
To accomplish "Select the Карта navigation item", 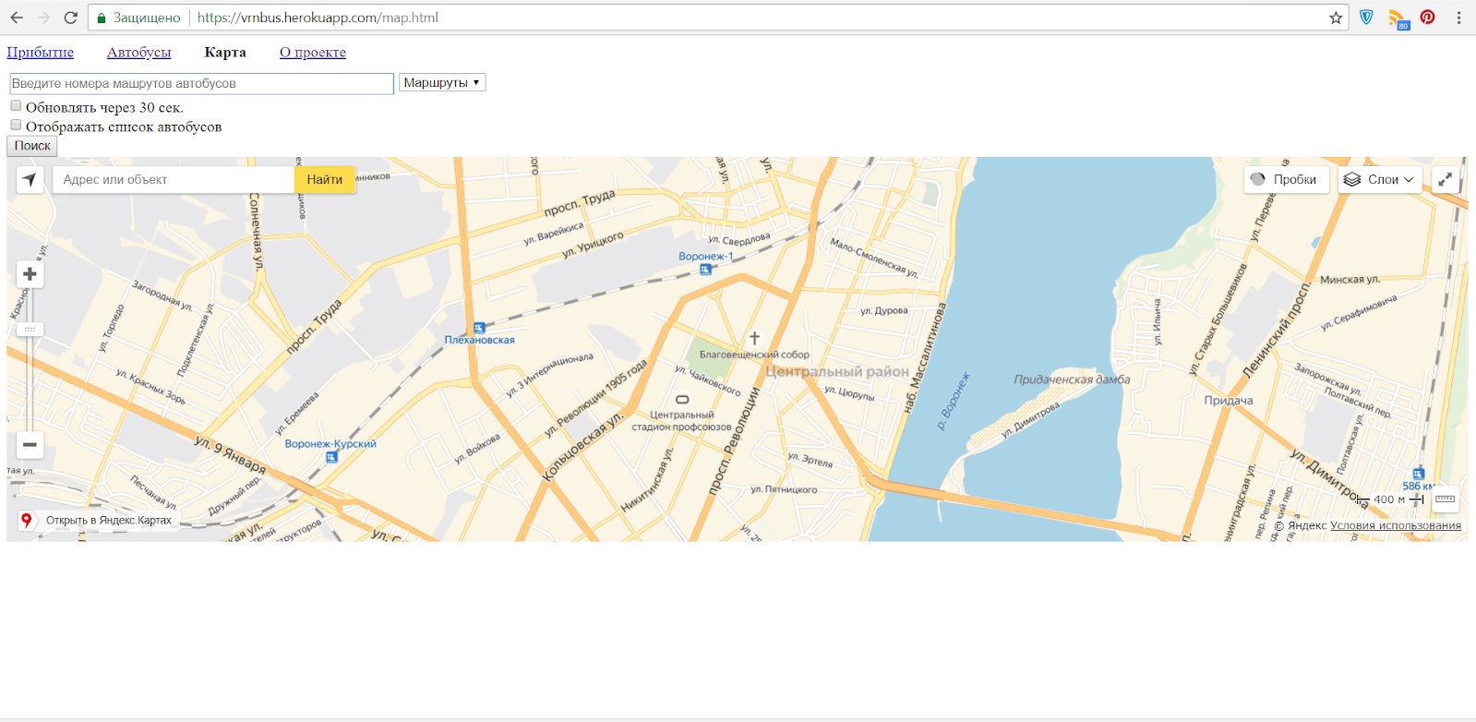I will [x=225, y=53].
